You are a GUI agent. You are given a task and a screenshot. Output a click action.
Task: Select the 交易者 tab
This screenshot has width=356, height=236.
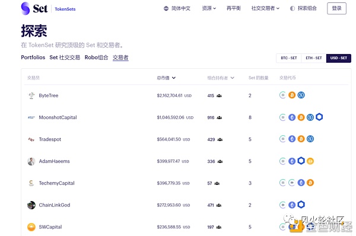[120, 58]
